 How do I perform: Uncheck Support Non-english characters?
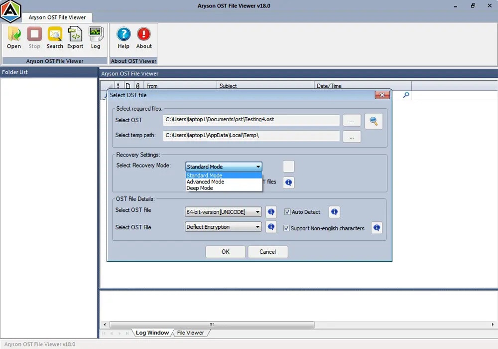(x=286, y=228)
